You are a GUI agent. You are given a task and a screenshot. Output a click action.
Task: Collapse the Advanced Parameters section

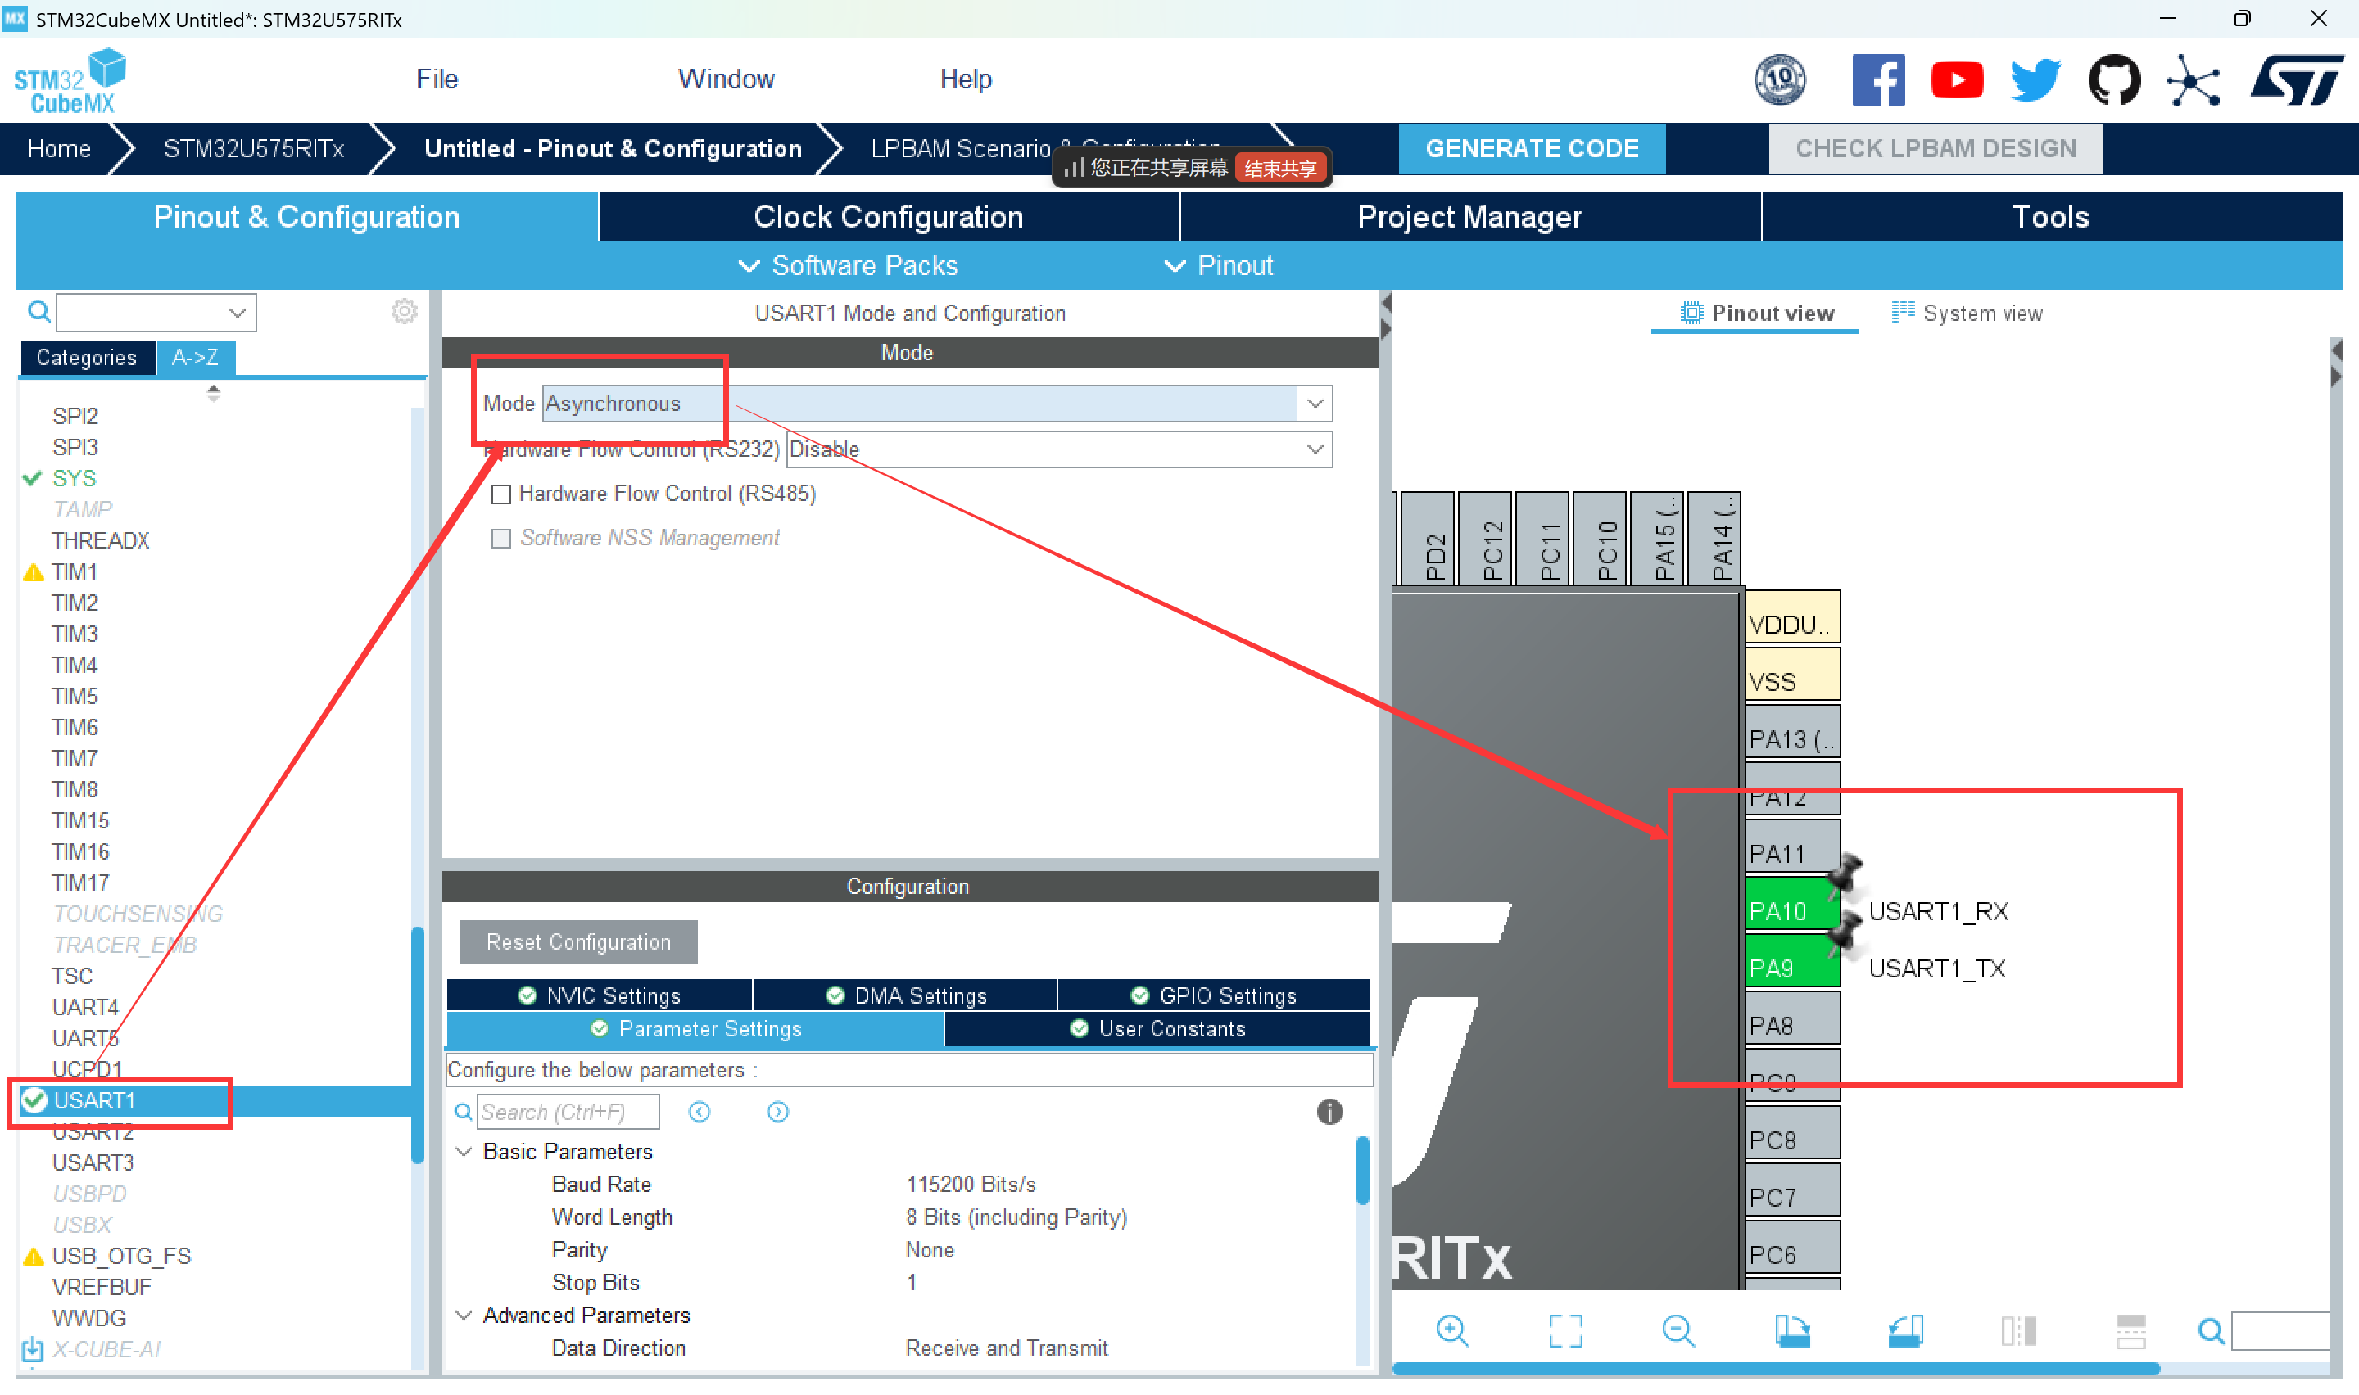pos(464,1316)
